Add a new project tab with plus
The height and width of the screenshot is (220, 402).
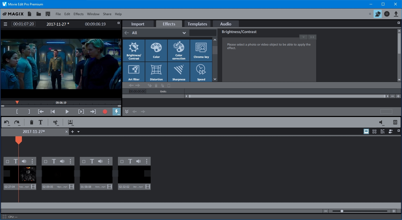(73, 132)
